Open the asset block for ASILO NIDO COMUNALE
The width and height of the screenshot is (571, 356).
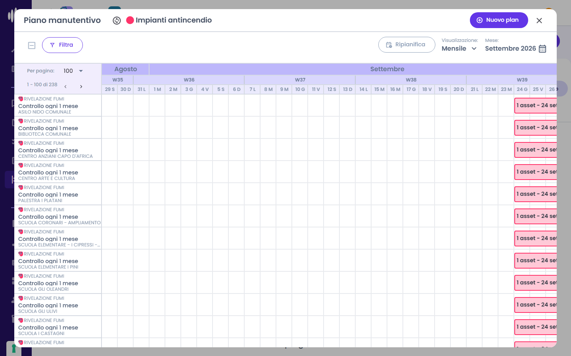pos(536,106)
